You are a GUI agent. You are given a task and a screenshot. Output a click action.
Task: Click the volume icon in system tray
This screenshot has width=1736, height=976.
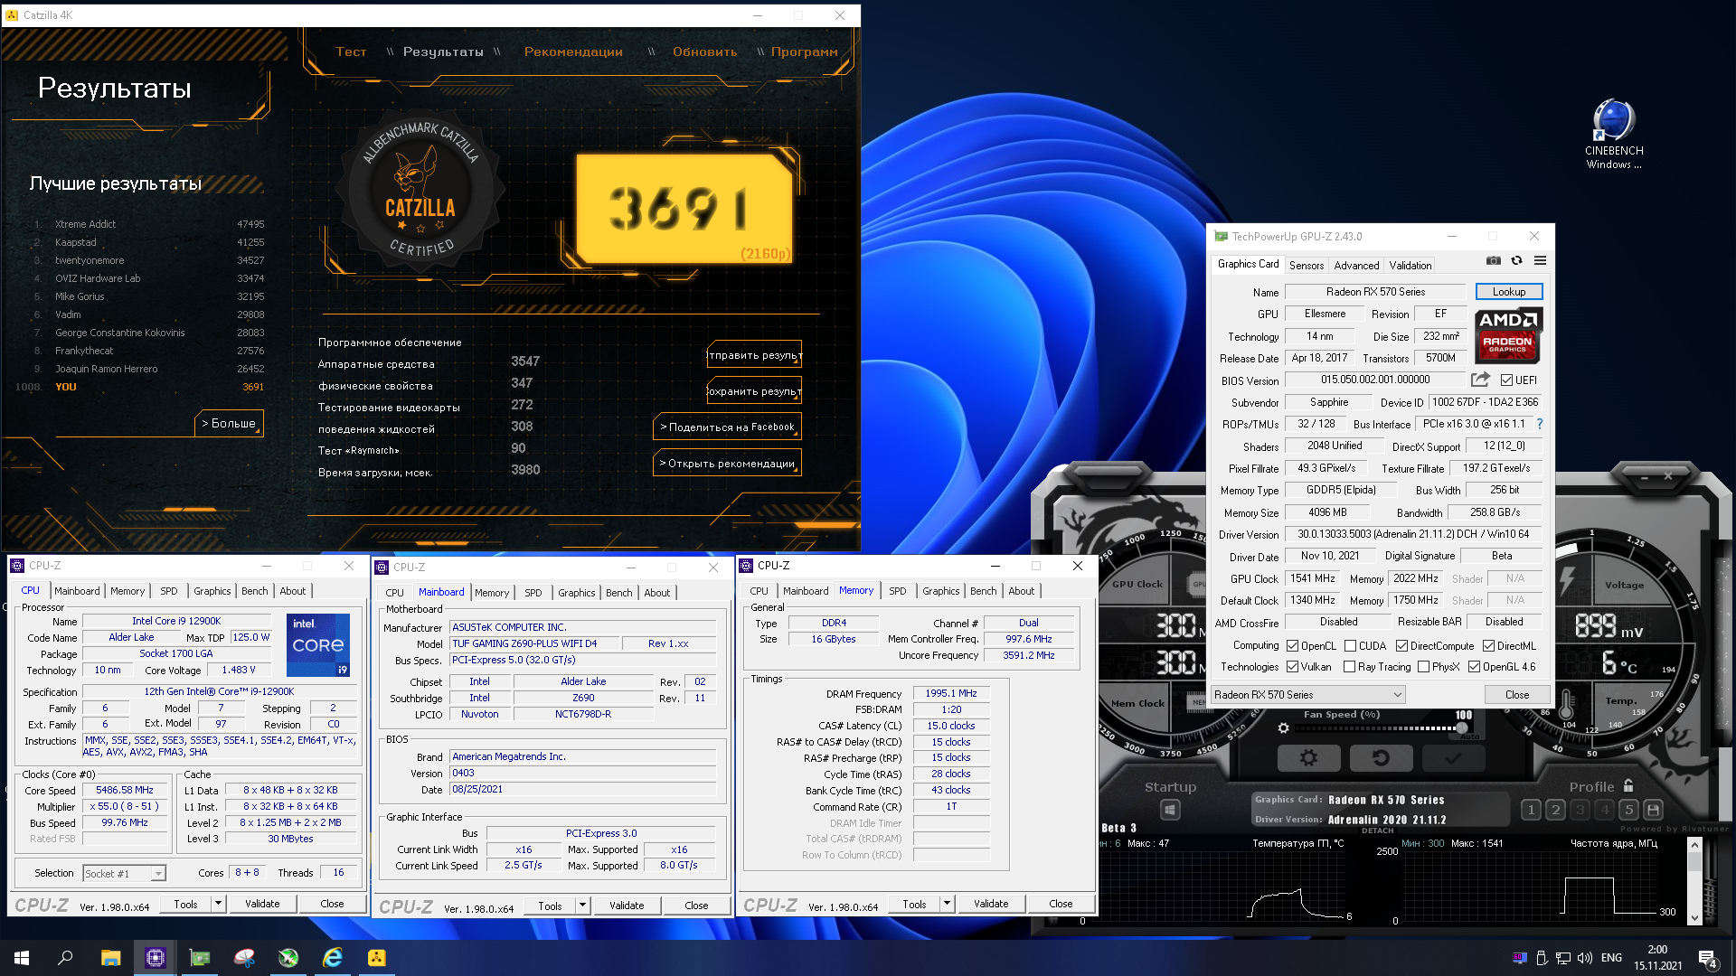pyautogui.click(x=1584, y=958)
